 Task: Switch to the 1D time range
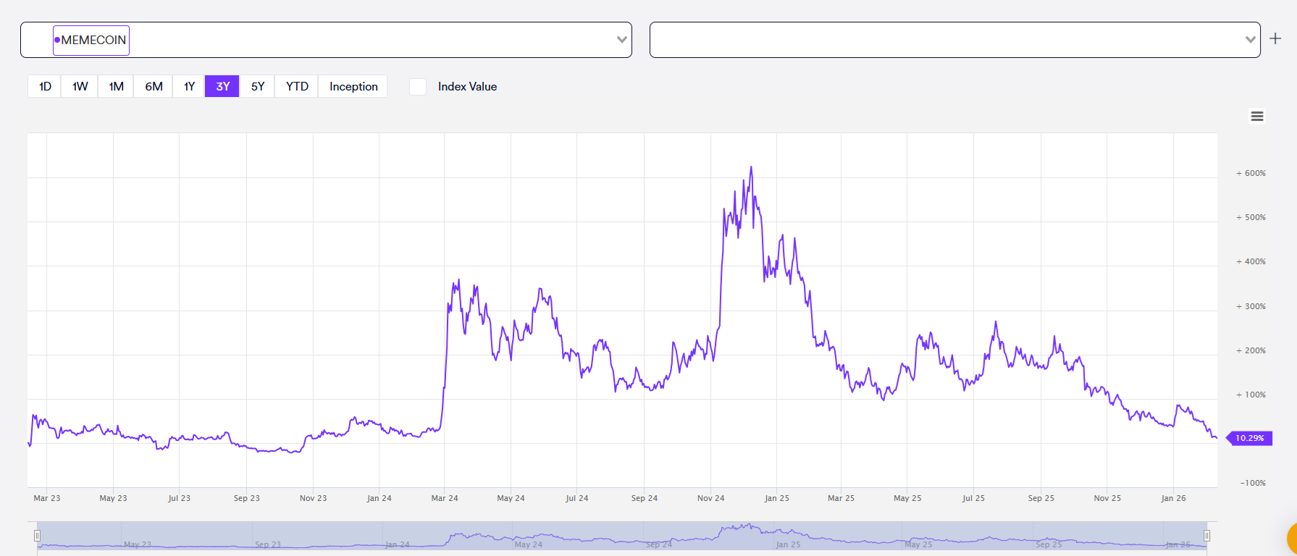tap(45, 86)
